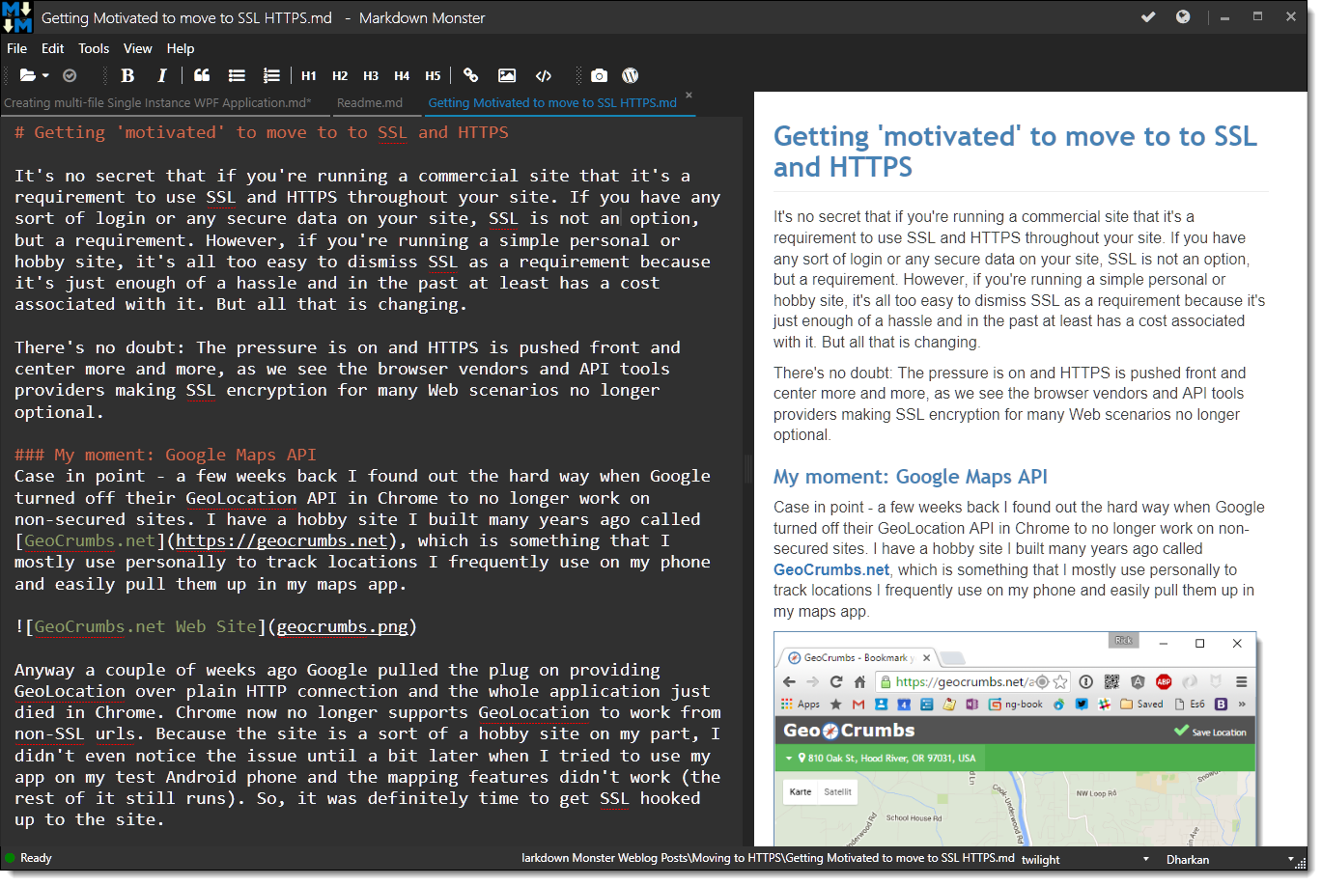Open screen capture with camera icon
Image resolution: width=1322 pixels, height=885 pixels.
599,75
